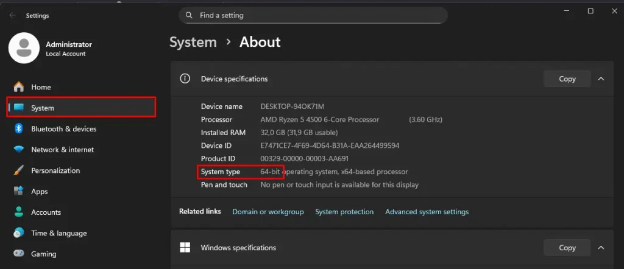Click the Related links label
624x269 pixels.
pos(200,211)
